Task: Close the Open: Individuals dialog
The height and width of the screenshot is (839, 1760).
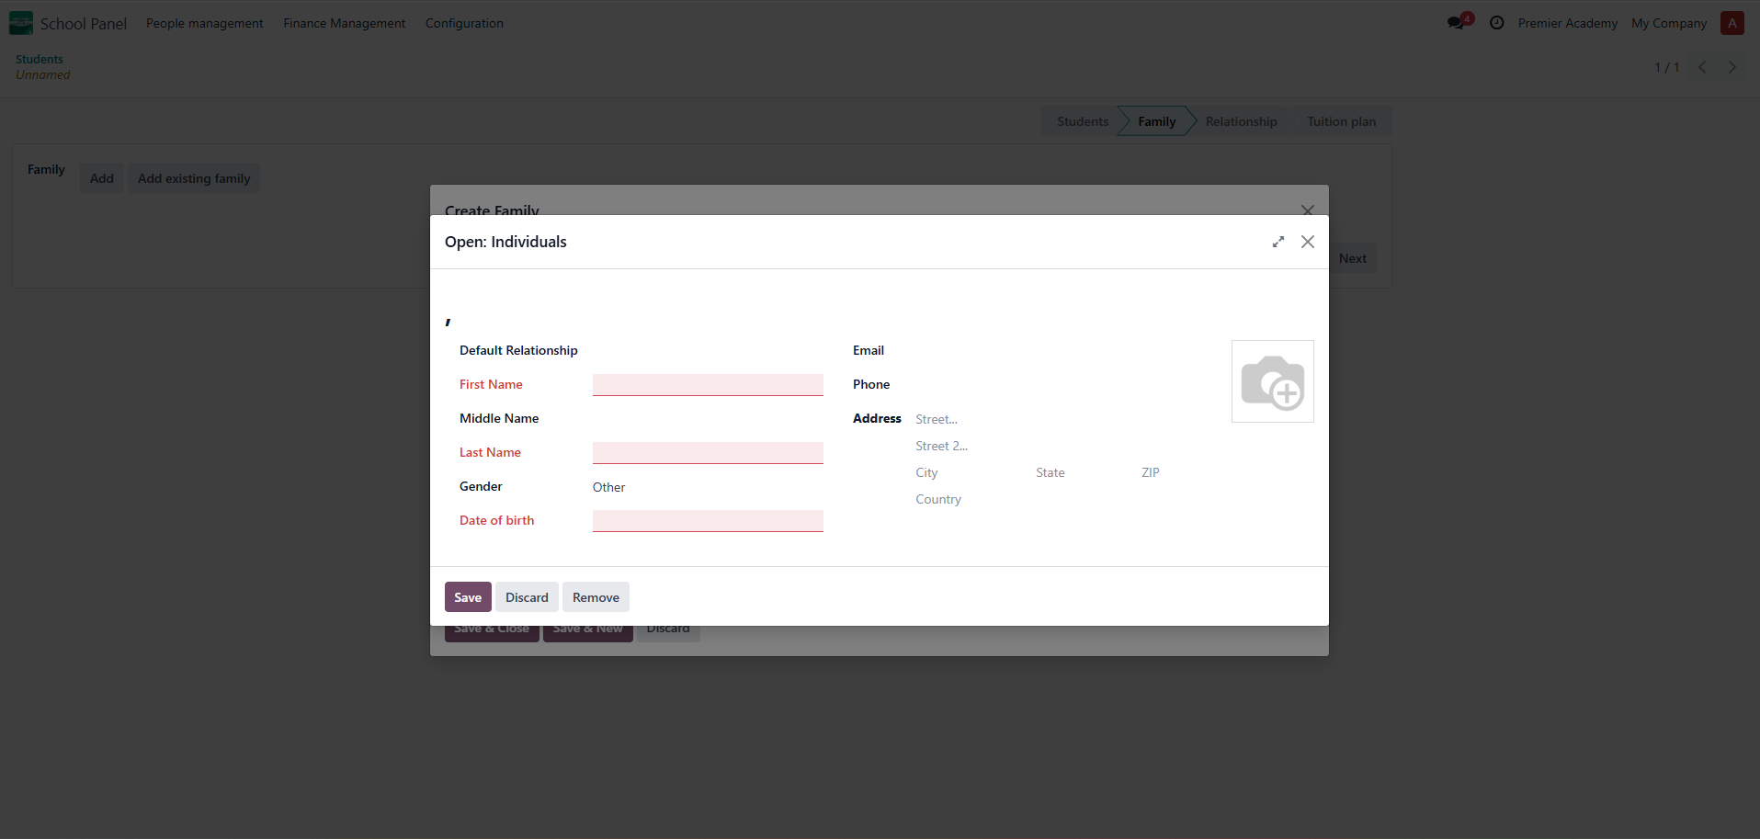Action: coord(1307,242)
